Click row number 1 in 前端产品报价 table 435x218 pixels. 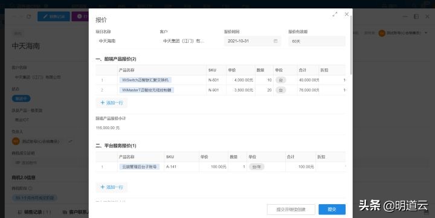coord(102,80)
